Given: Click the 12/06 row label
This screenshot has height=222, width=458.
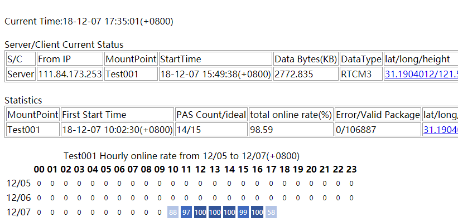Looking at the screenshot, I should (19, 198).
